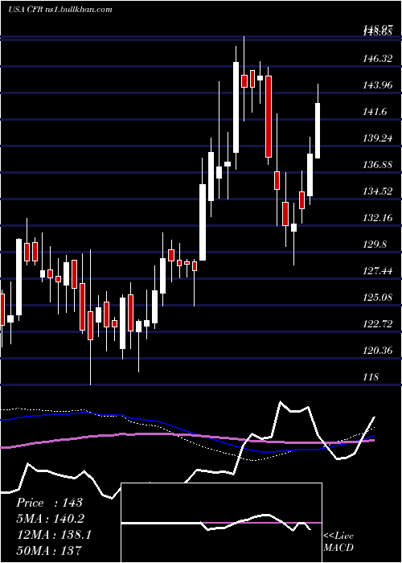Screen dimensions: 402x563
Task: Click the 132.16 price axis label
Action: [378, 218]
